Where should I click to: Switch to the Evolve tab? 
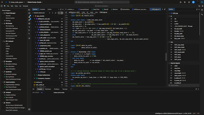tap(49, 9)
